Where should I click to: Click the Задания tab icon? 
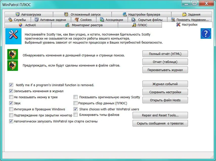coord(184,14)
